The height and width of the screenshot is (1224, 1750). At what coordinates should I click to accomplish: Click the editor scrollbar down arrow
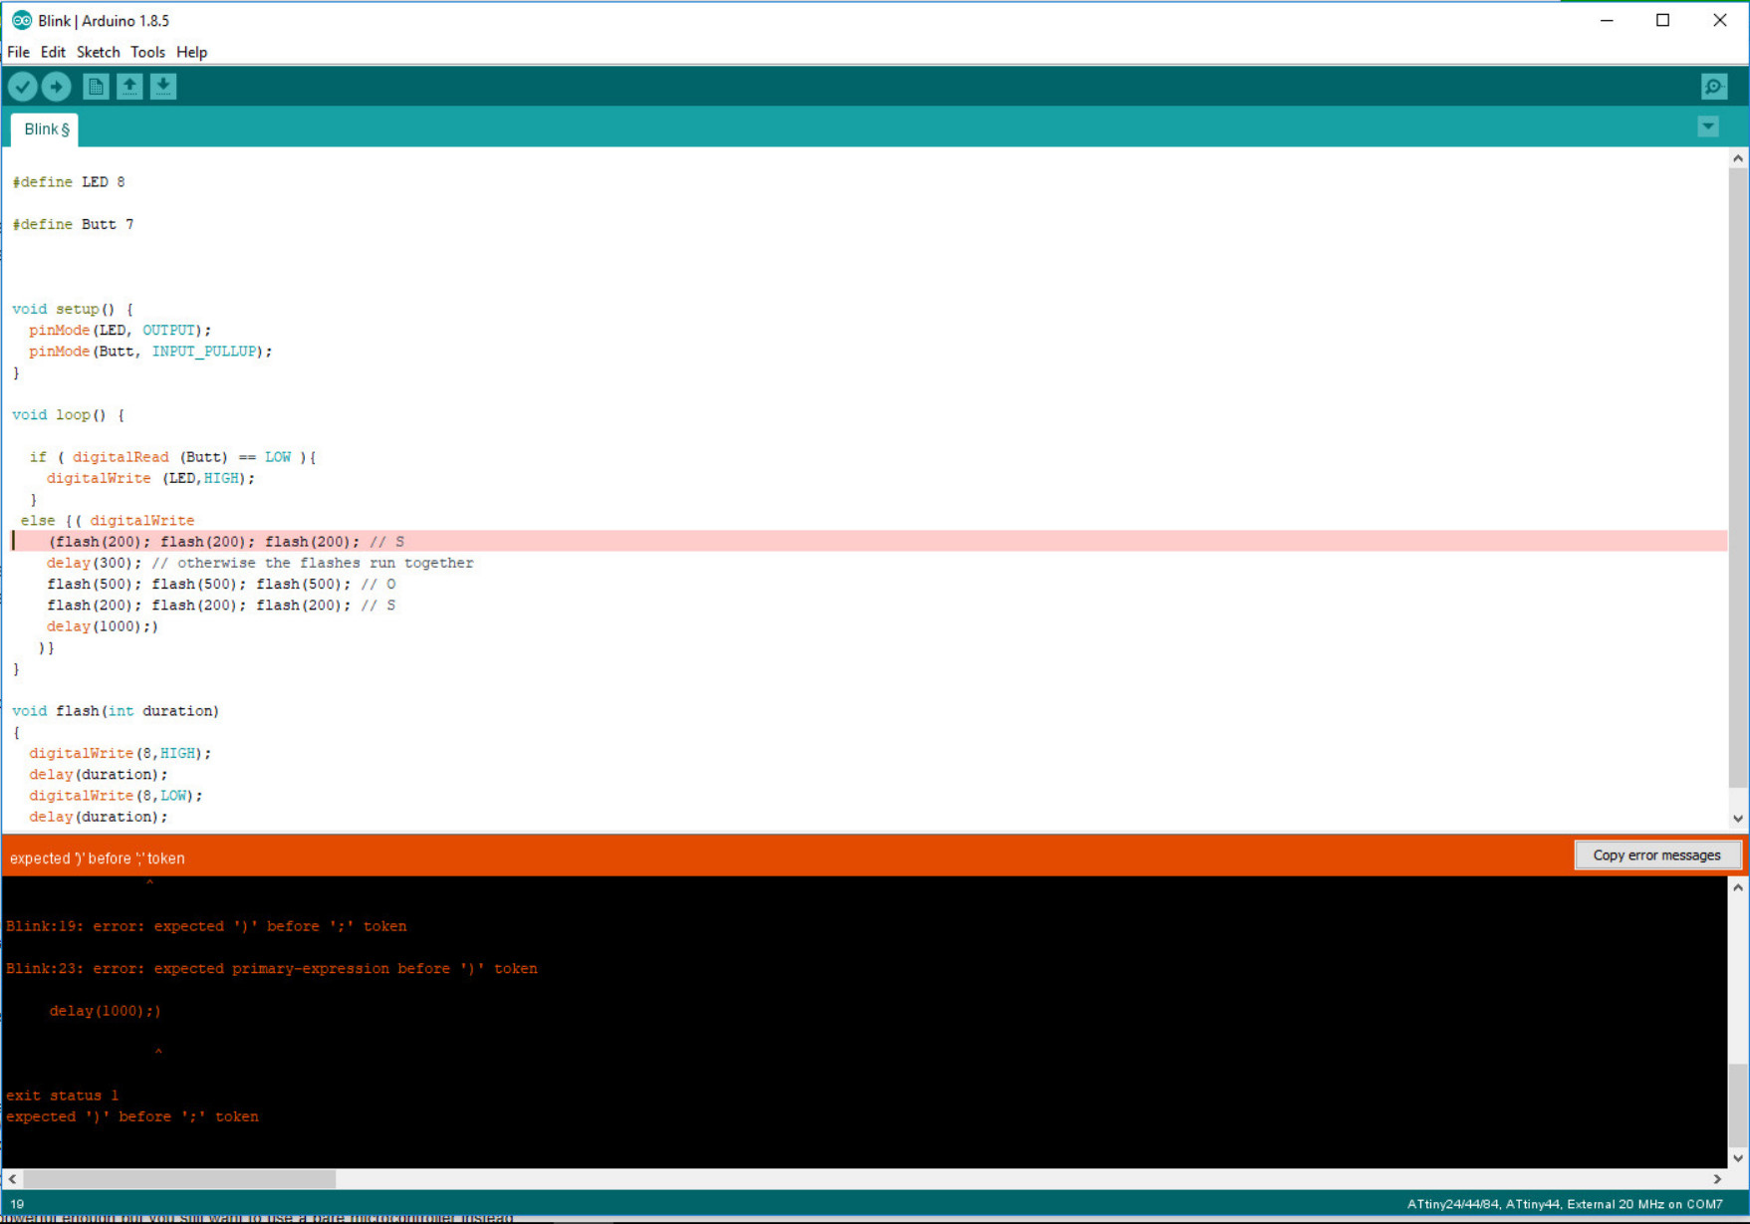tap(1738, 819)
